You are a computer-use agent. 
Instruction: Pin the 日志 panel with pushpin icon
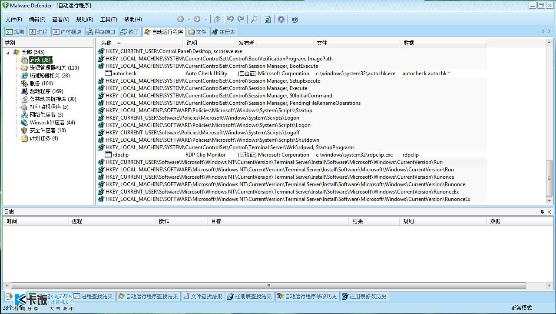coord(542,212)
